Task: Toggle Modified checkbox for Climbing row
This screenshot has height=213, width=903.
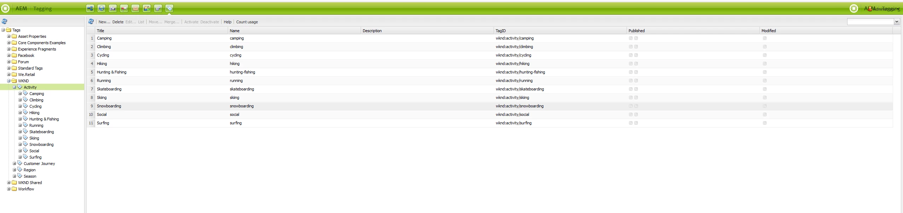Action: 764,47
